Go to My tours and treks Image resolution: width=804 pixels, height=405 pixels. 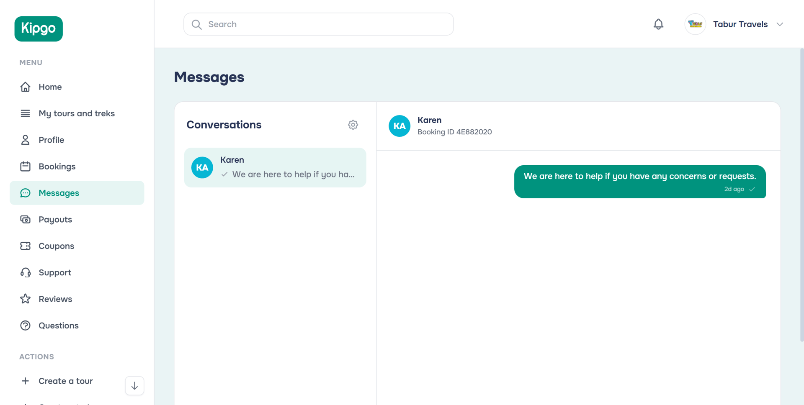pyautogui.click(x=77, y=113)
